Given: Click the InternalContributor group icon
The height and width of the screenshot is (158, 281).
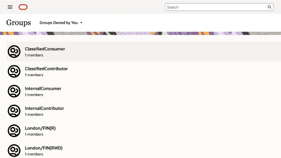Looking at the screenshot, I should click(x=14, y=111).
